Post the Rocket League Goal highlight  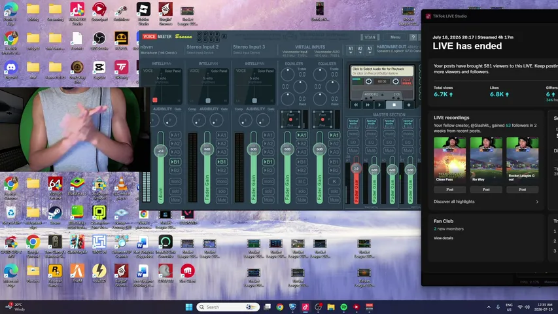(x=523, y=190)
